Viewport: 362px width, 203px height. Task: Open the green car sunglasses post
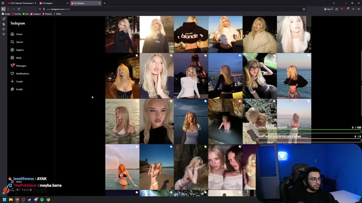click(x=260, y=76)
